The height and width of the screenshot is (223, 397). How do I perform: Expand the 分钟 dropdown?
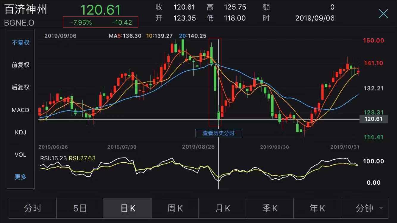[x=365, y=208]
